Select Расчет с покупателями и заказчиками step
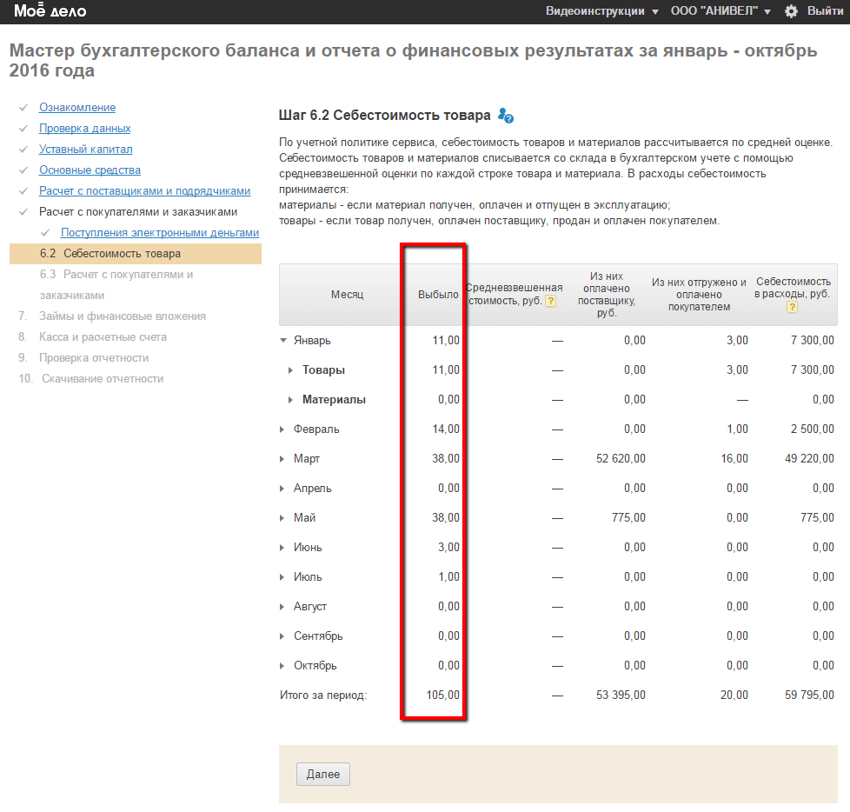The image size is (850, 812). (x=138, y=212)
